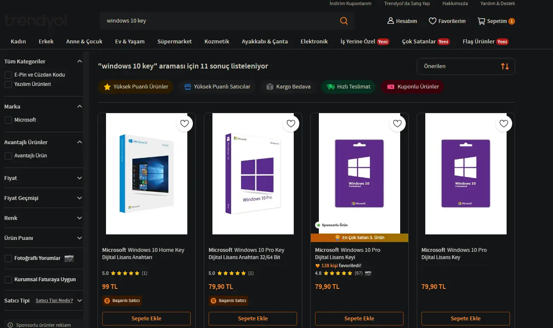Click the Trendyol logo

36,21
